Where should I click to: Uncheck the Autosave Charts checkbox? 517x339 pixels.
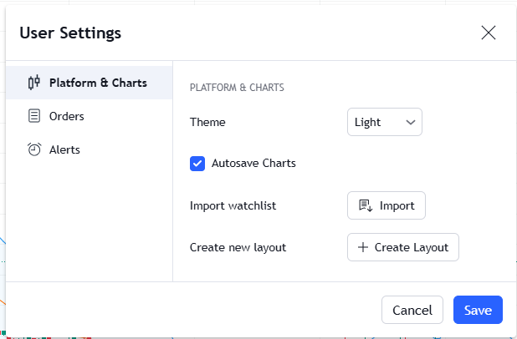[197, 164]
